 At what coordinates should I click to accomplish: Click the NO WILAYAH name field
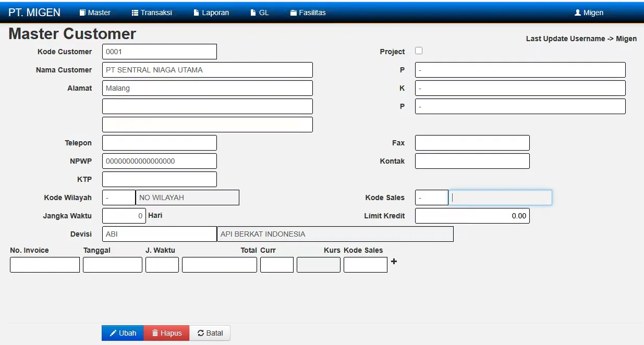[188, 198]
